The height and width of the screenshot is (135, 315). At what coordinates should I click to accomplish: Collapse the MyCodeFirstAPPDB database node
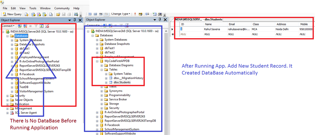(x=97, y=61)
